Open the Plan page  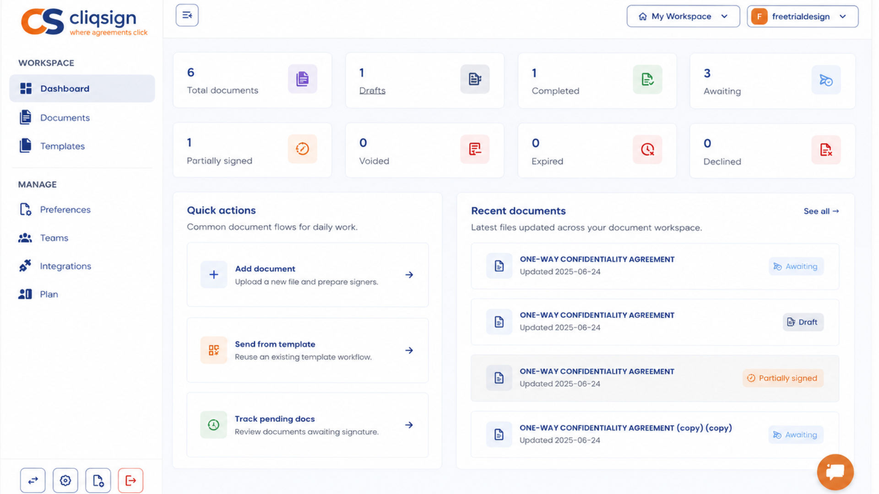point(49,294)
